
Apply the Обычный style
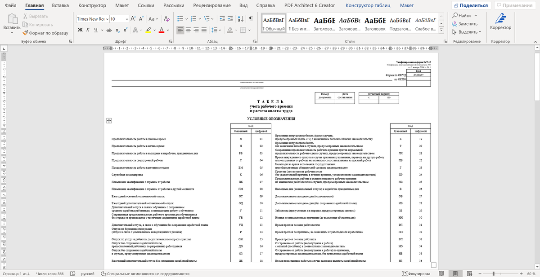(x=274, y=22)
